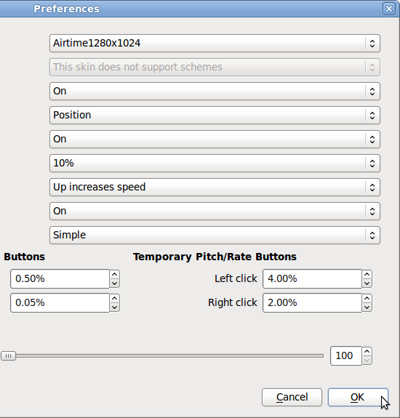
Task: Open the Simple dropdown
Action: click(215, 235)
